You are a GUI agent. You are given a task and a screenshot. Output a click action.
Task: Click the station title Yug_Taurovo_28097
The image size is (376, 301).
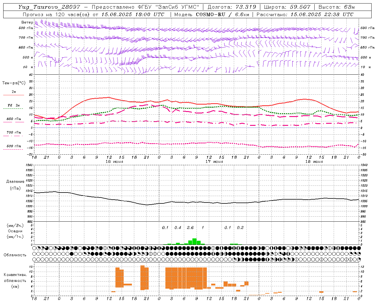coord(49,7)
